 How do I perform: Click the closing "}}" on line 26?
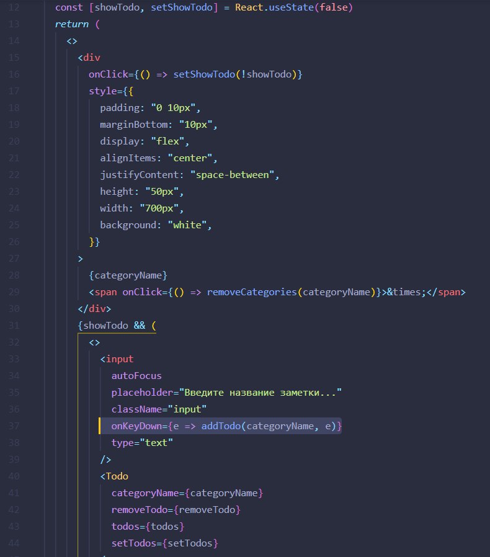[x=94, y=242]
